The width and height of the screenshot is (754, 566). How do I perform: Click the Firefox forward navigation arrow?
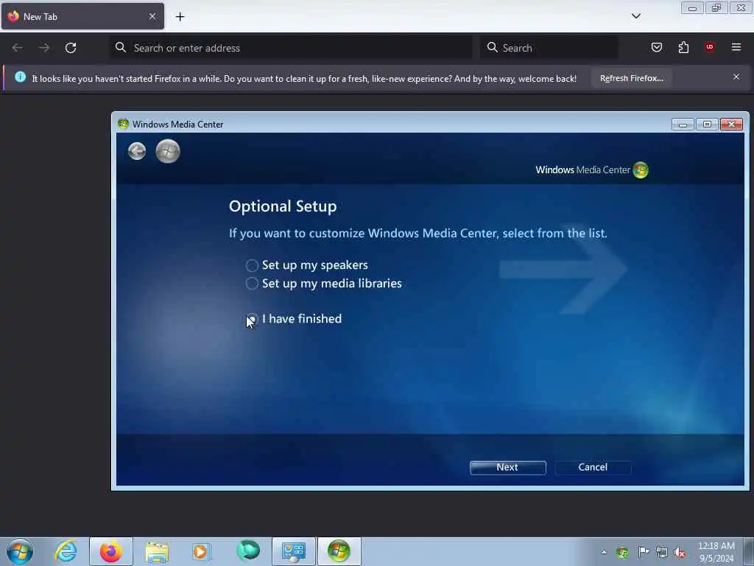coord(43,48)
